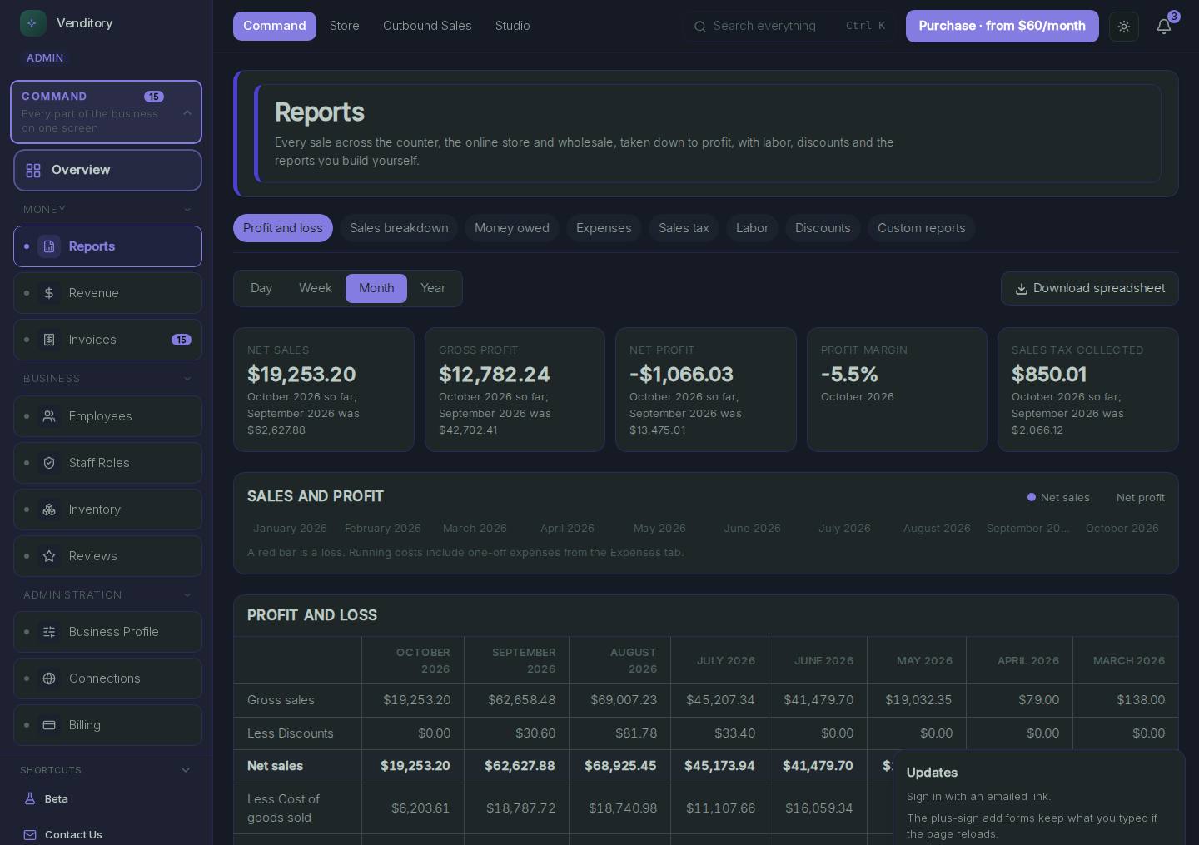Image resolution: width=1199 pixels, height=845 pixels.
Task: Click the Inventory boxes icon
Action: pyautogui.click(x=49, y=509)
